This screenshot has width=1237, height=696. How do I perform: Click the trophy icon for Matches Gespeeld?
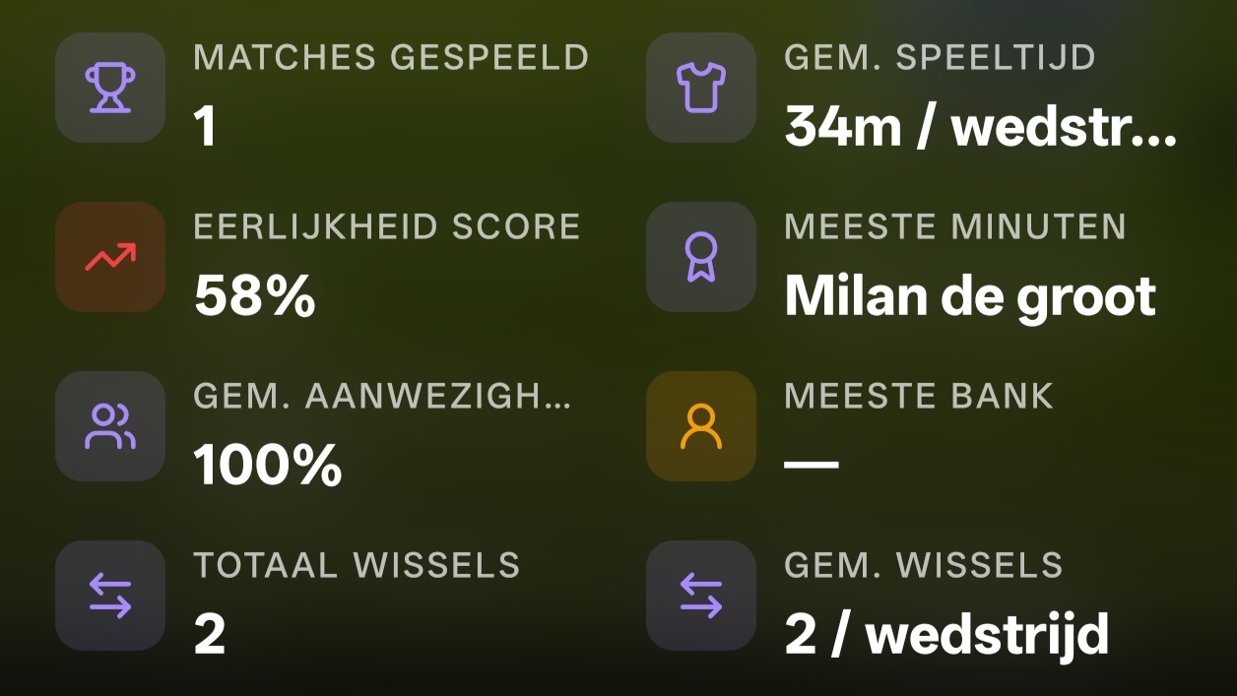point(109,88)
